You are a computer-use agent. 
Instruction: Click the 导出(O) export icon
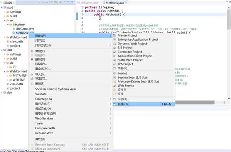[x=32, y=79]
